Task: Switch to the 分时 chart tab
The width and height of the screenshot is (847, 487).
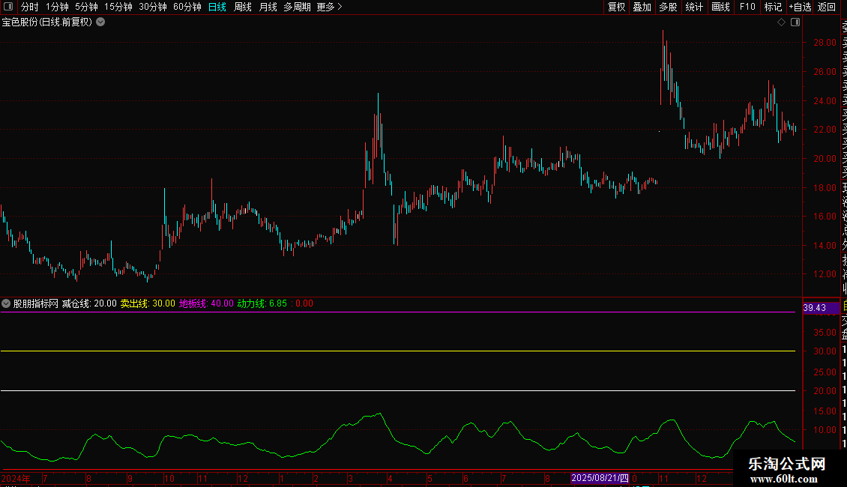Action: (30, 7)
